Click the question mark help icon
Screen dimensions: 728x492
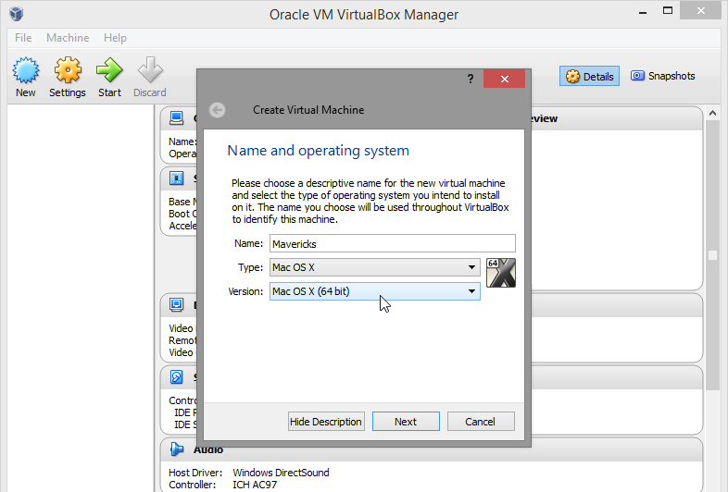pos(471,79)
